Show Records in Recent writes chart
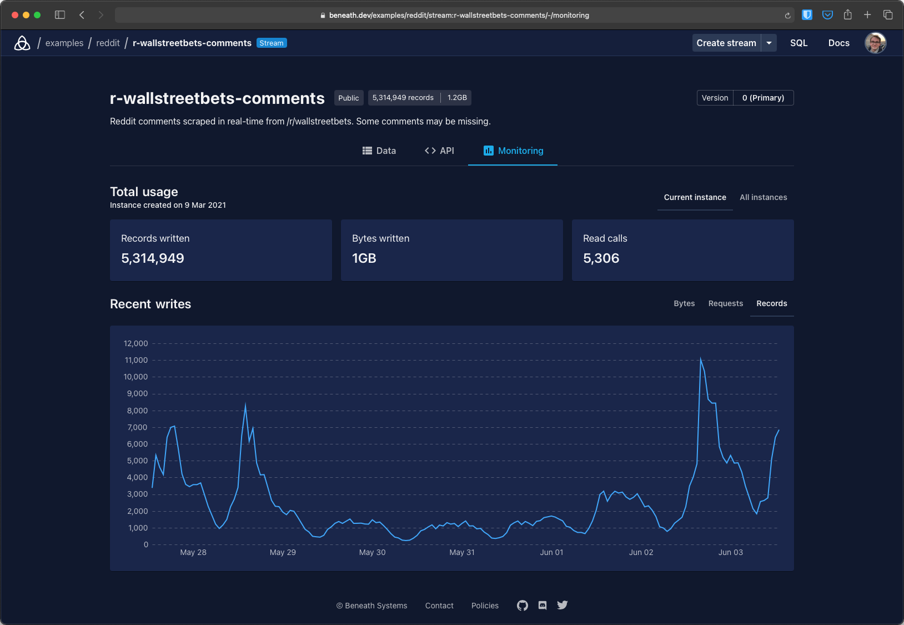 pos(772,303)
